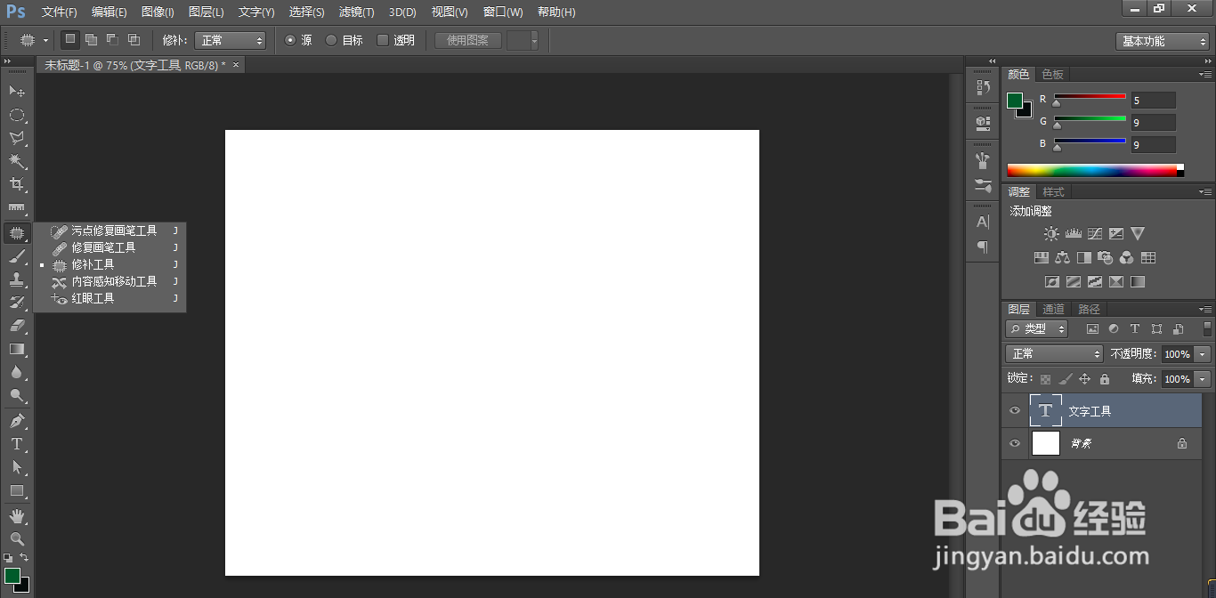Click the R channel red slider

[x=1090, y=98]
